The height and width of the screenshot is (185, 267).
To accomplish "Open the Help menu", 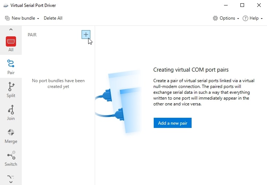I will click(252, 18).
